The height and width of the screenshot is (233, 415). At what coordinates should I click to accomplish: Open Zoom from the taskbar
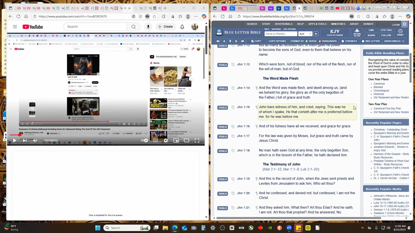coord(289,228)
